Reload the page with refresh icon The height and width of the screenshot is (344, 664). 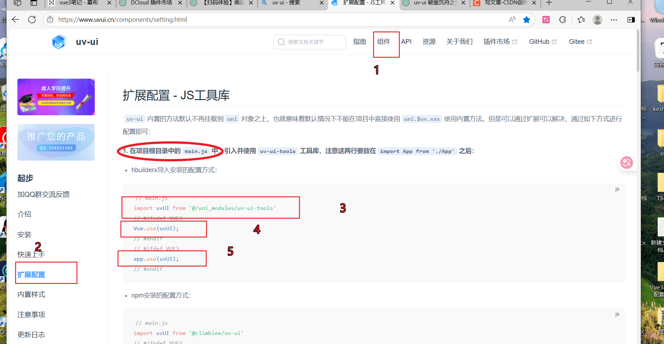[x=32, y=20]
